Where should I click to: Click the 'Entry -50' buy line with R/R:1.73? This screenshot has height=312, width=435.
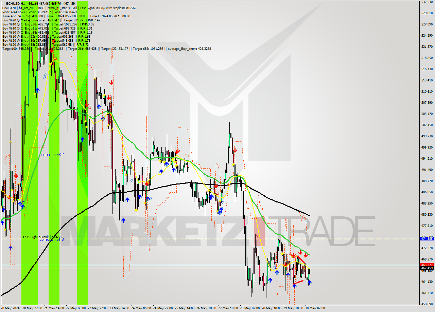click(46, 40)
